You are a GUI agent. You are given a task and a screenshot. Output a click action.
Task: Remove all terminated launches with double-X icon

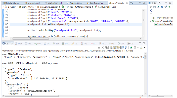pyautogui.click(x=106, y=47)
